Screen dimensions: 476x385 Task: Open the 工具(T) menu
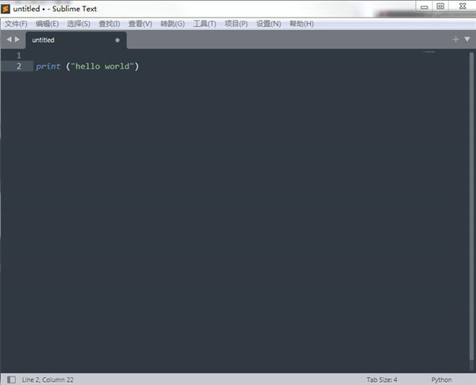click(x=204, y=24)
